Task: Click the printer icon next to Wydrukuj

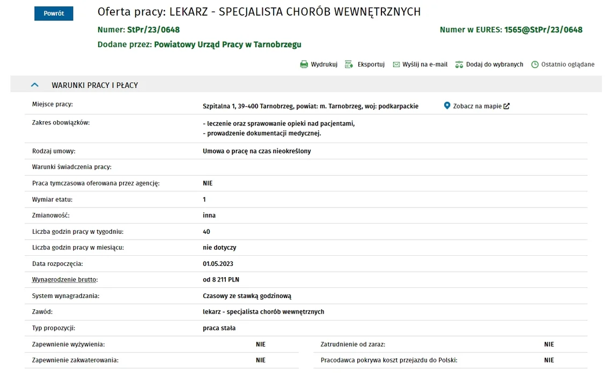Action: click(x=304, y=64)
